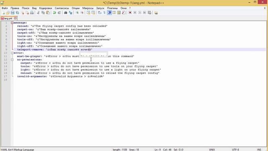Open the Файл menu
Screen dimensions: 268x151
(5, 8)
